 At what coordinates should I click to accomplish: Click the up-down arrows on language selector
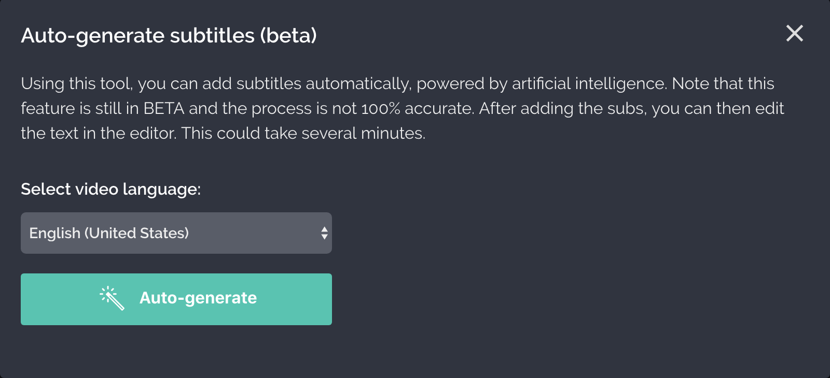[x=324, y=233]
